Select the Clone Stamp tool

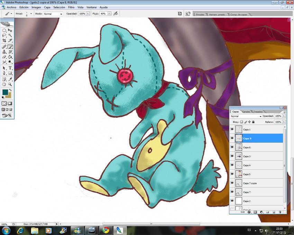click(x=4, y=52)
